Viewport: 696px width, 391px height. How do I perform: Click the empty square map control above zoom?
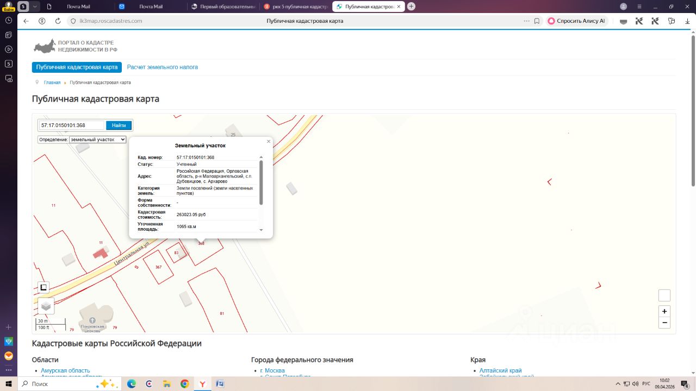(664, 295)
